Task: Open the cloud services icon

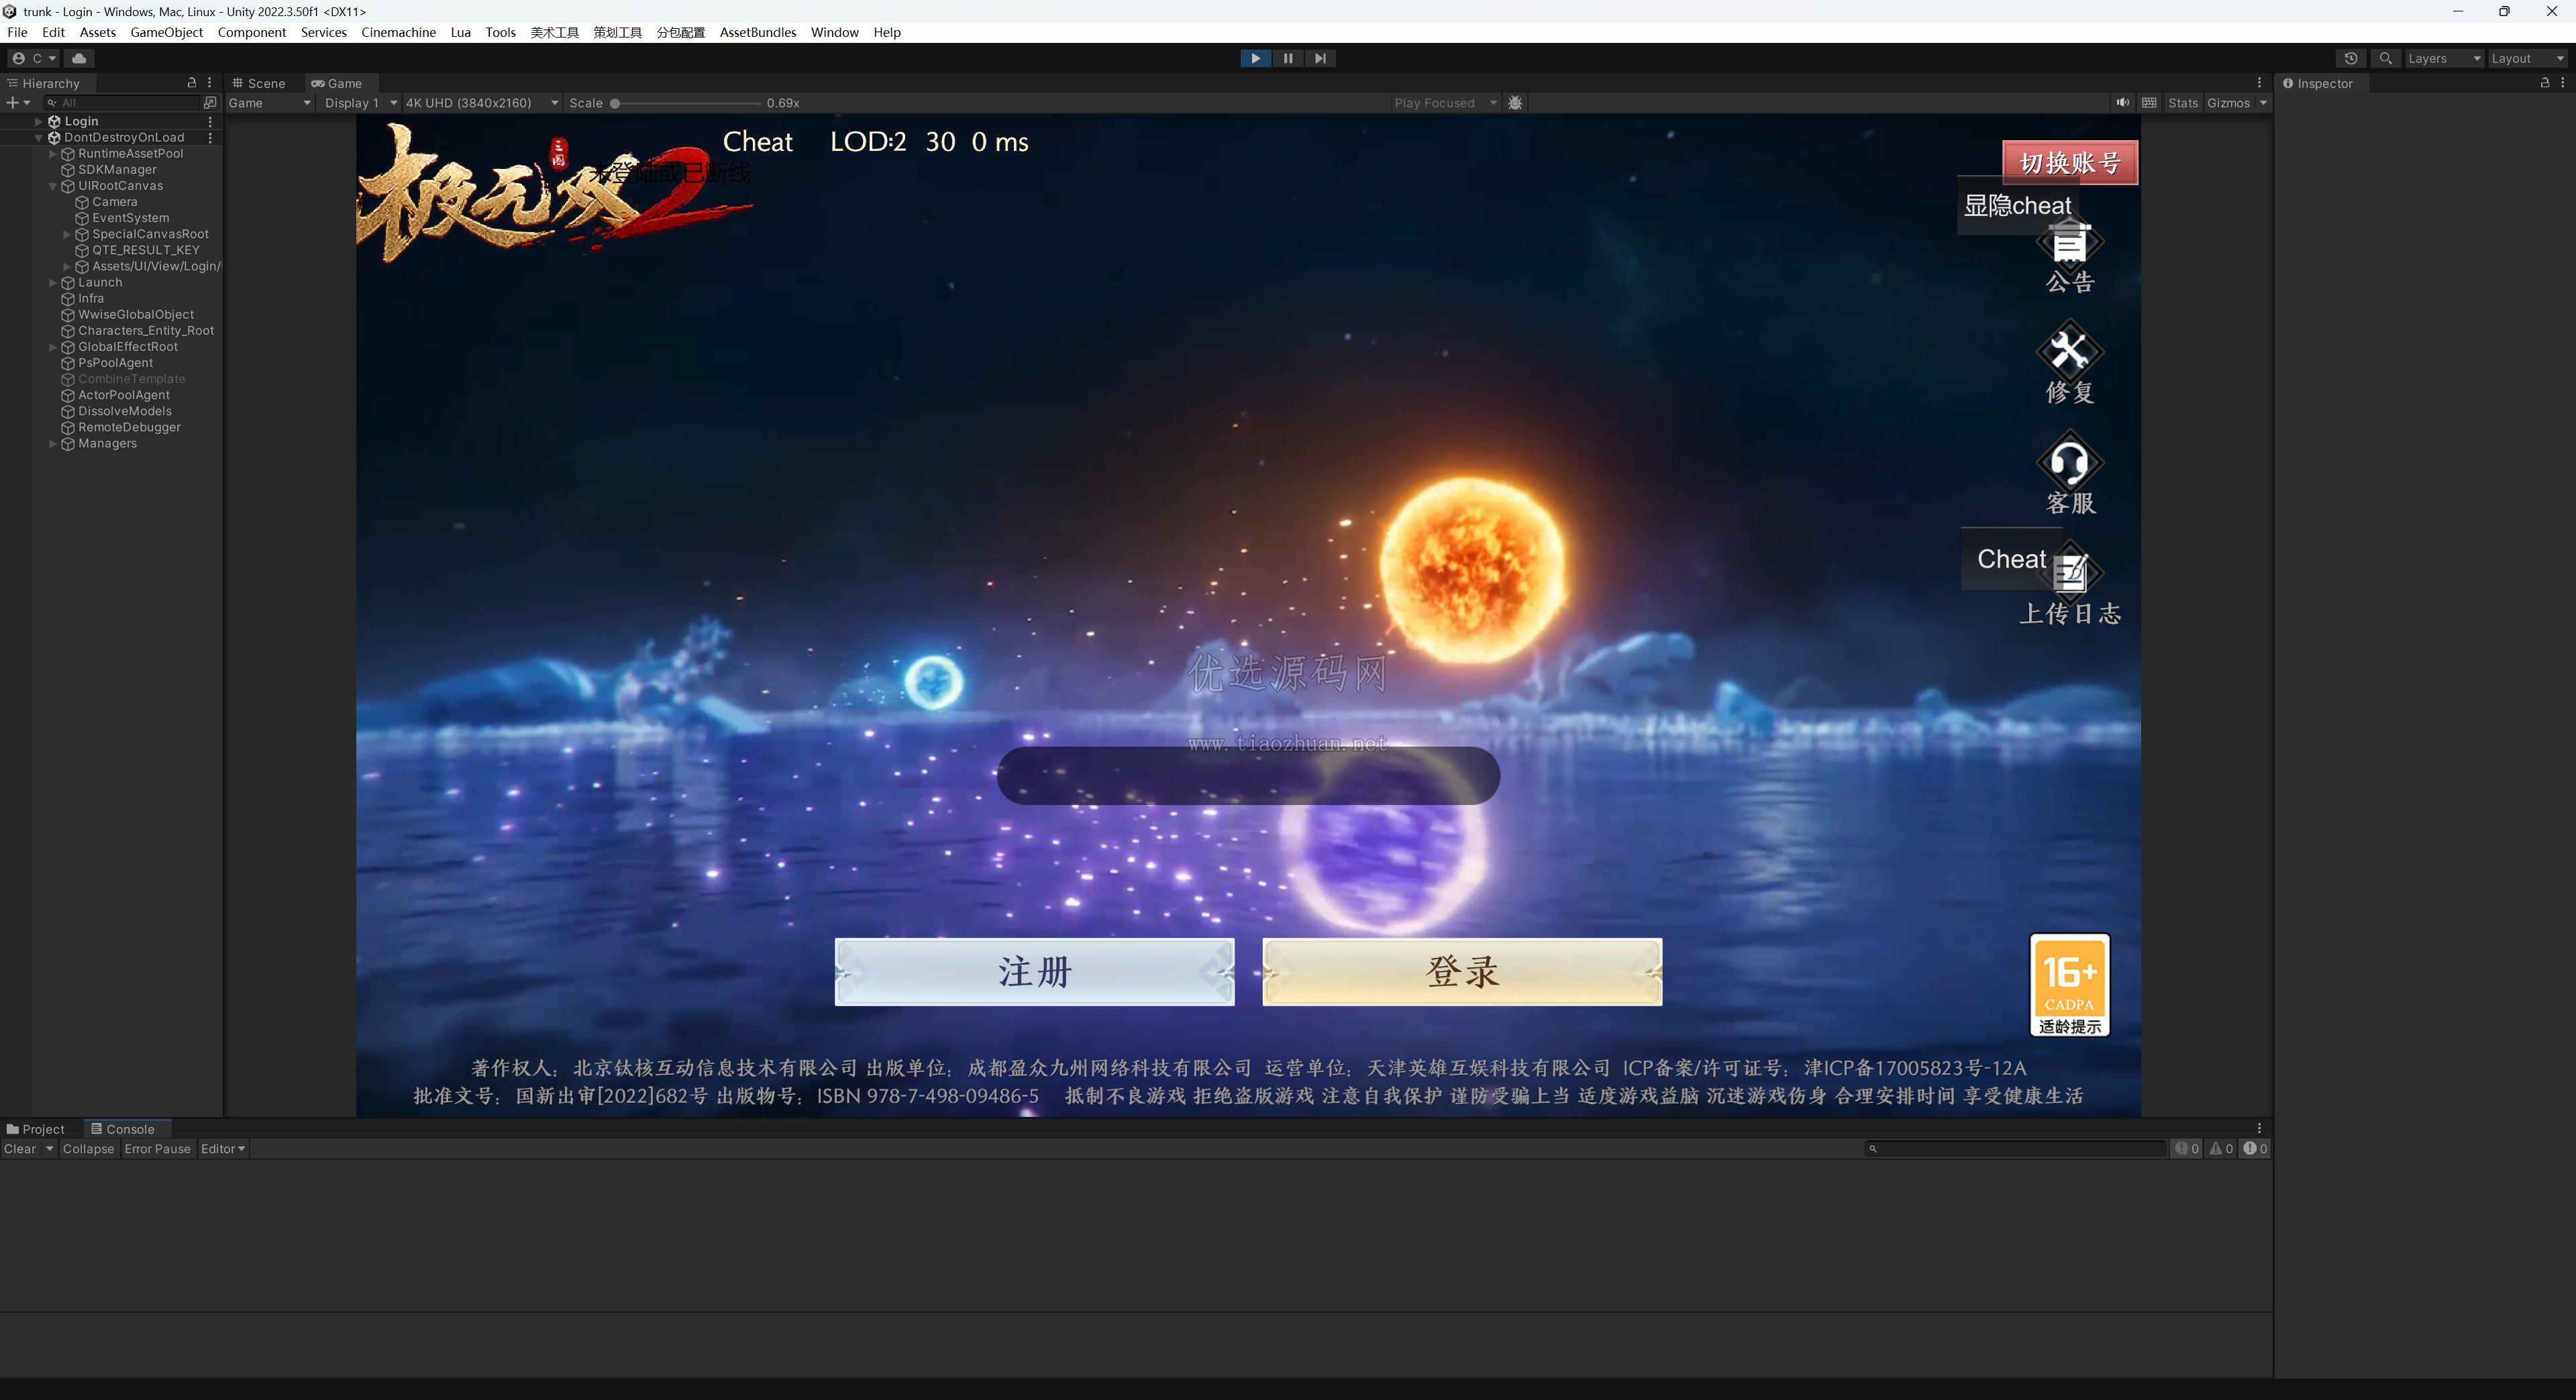Action: coord(79,58)
